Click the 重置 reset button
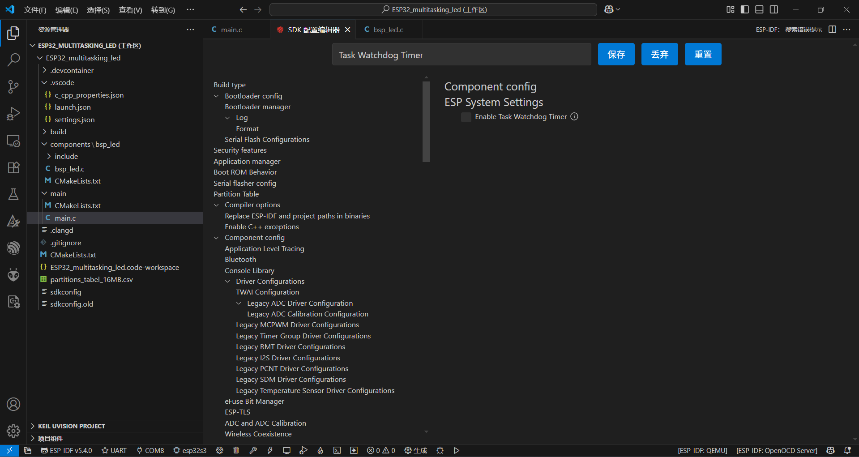Screen dimensions: 859x457 click(703, 54)
